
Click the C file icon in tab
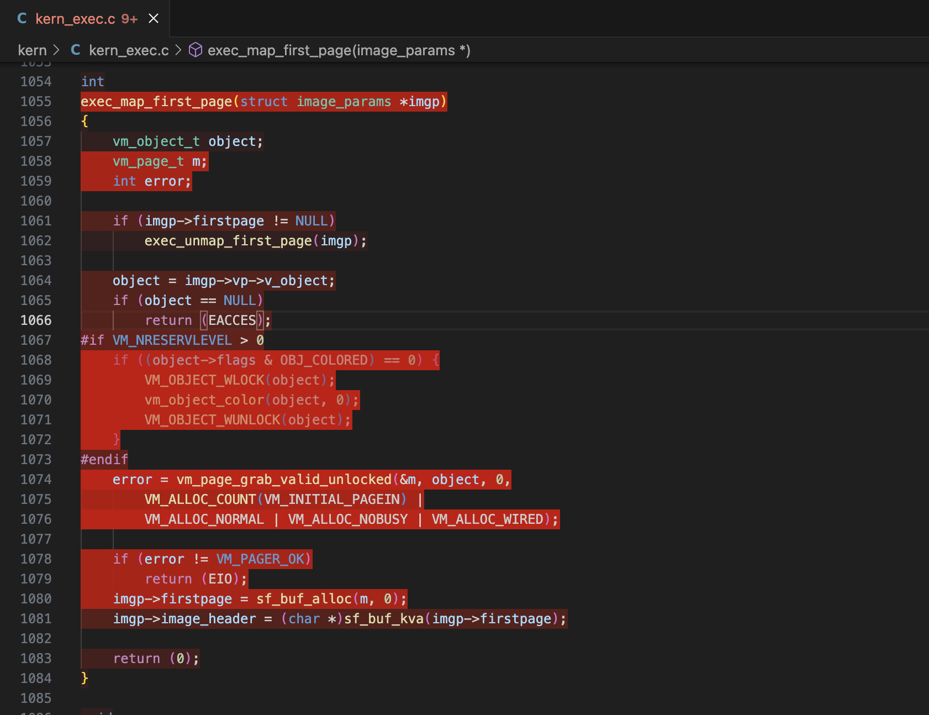[x=22, y=19]
